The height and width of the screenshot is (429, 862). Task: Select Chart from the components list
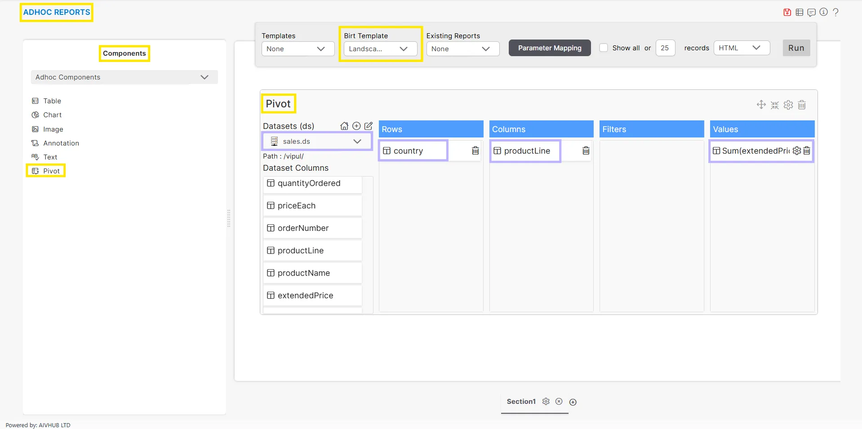click(52, 115)
